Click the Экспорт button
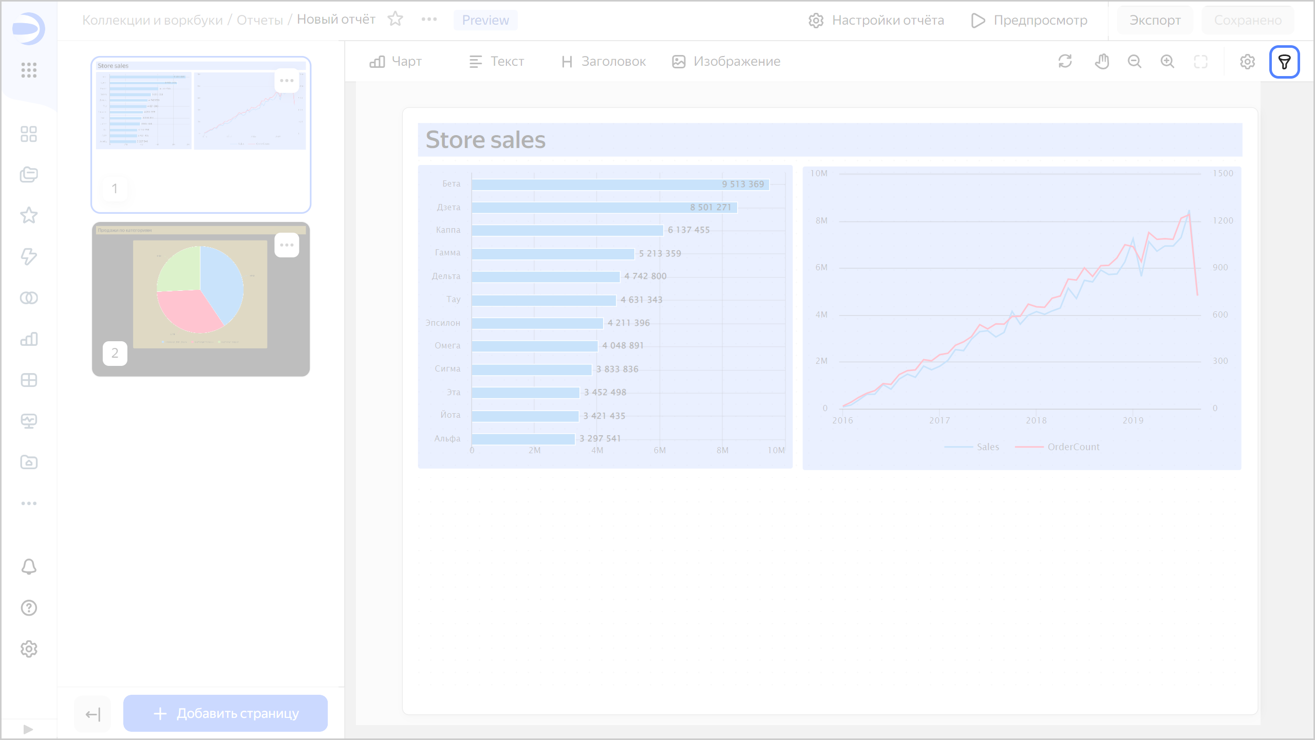 1155,20
